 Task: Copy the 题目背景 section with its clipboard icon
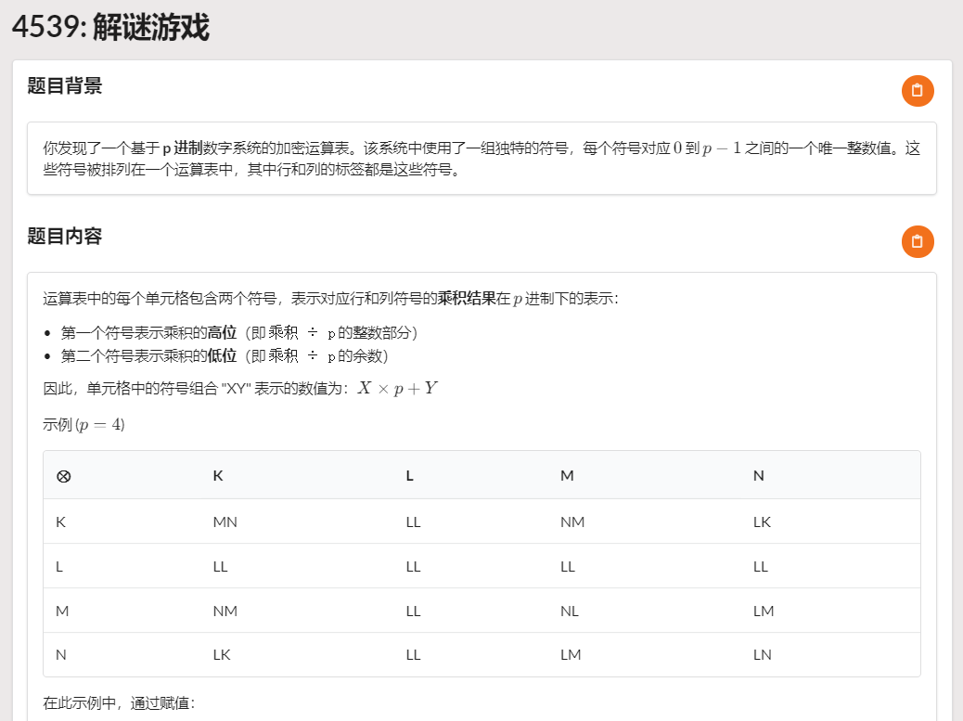(918, 91)
